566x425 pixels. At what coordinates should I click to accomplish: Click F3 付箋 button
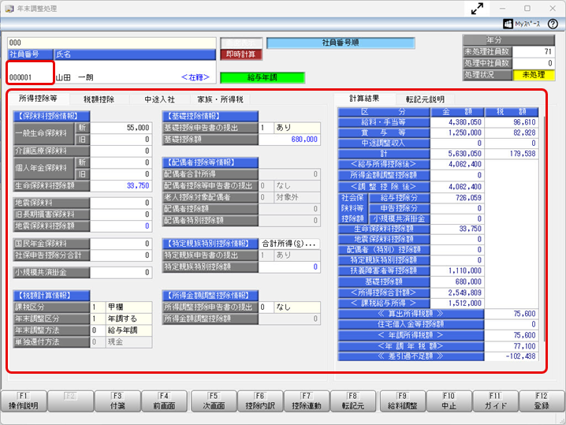tap(117, 401)
